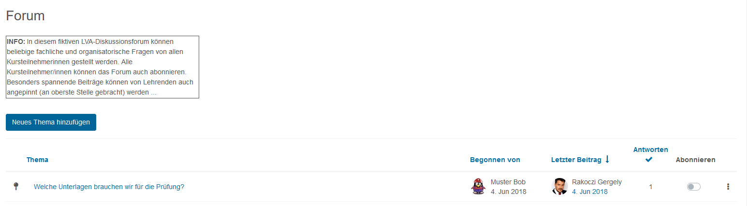Open topic Welche Unterlagen brauchen wir für die Prüfung?

tap(109, 187)
